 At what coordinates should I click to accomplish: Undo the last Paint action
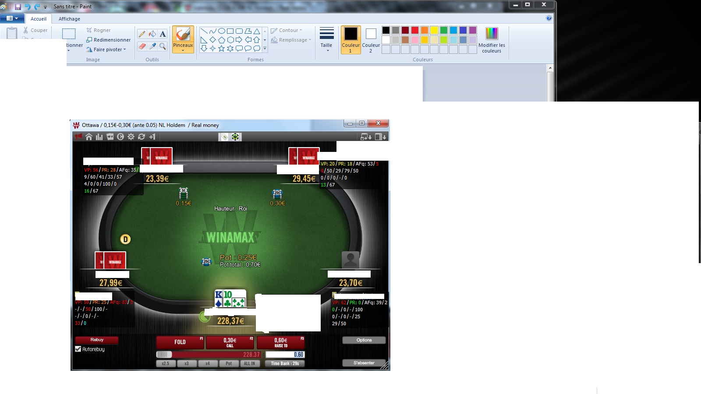28,7
